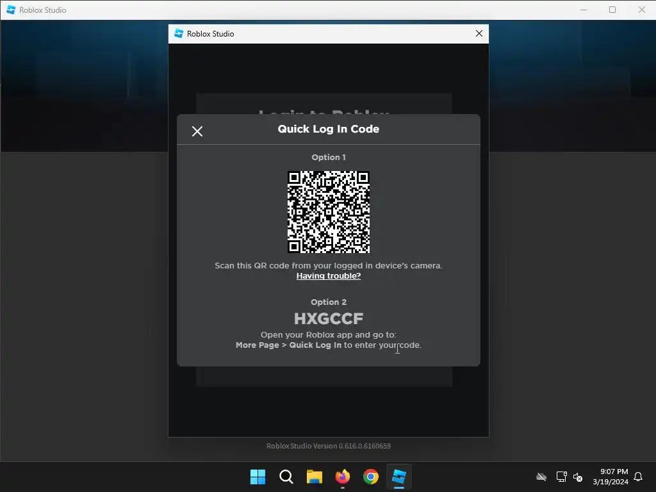656x492 pixels.
Task: Click the 'More Page > Quick Log In' text
Action: pyautogui.click(x=288, y=345)
